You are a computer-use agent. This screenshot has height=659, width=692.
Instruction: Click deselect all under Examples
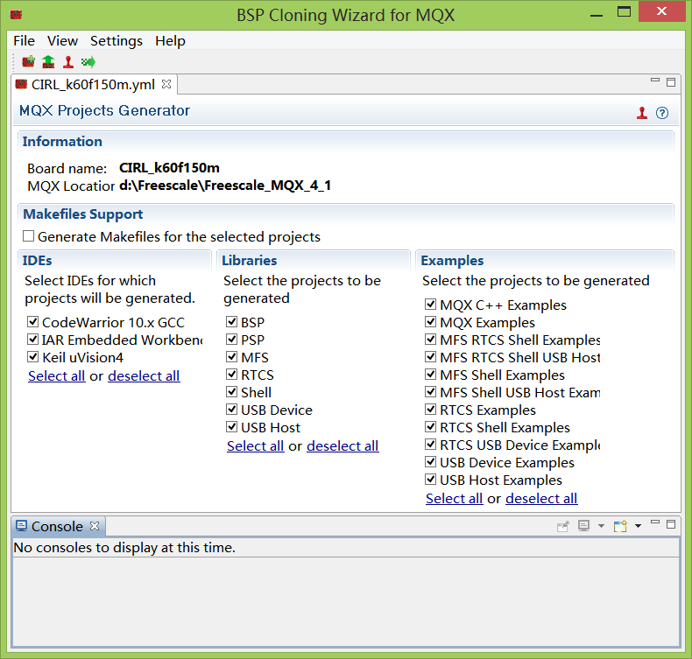pyautogui.click(x=541, y=499)
